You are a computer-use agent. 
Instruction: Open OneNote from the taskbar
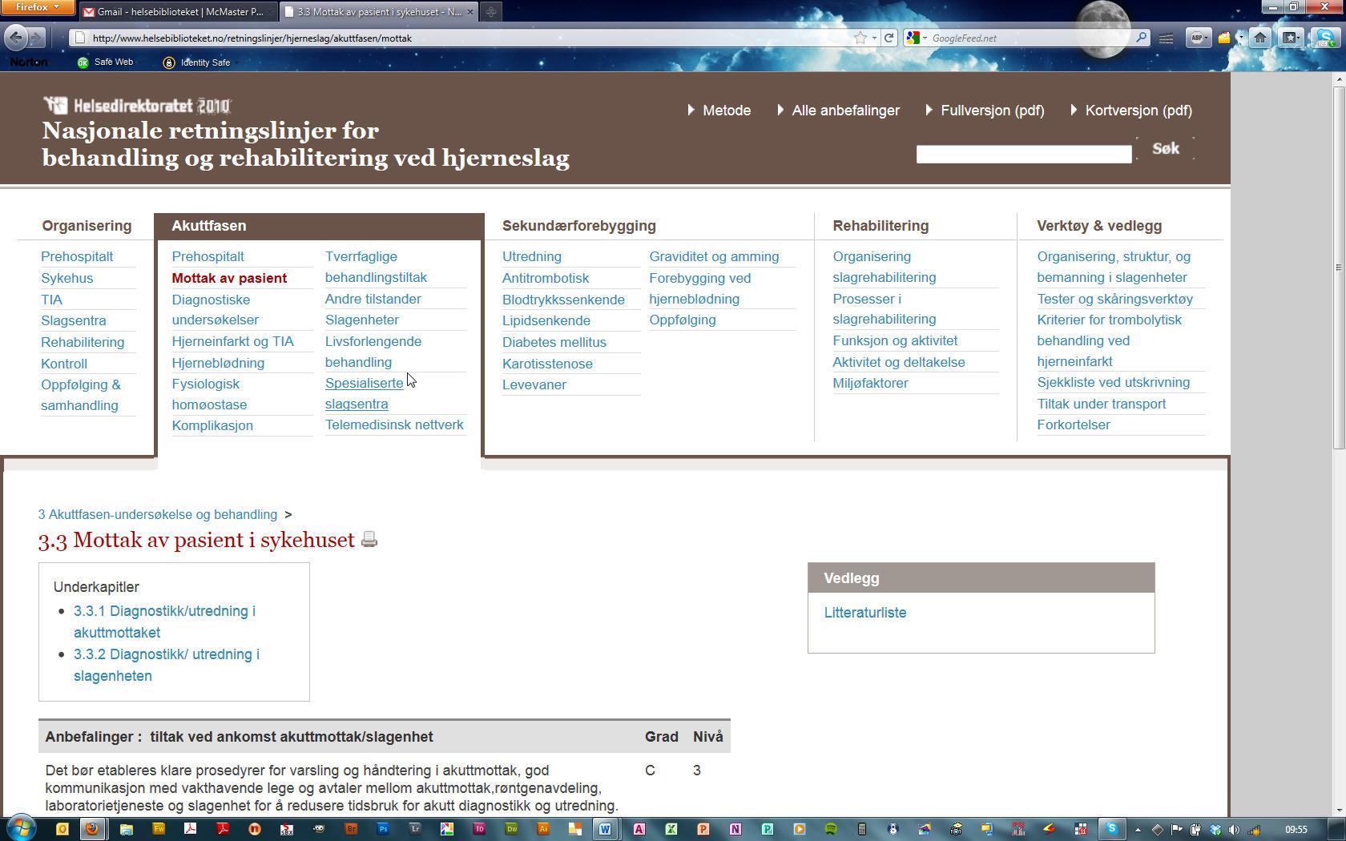tap(735, 829)
